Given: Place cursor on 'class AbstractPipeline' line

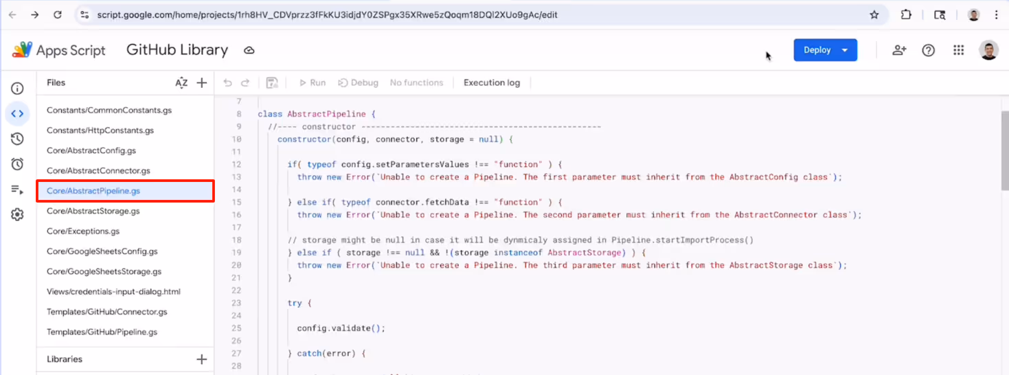Looking at the screenshot, I should pos(317,114).
